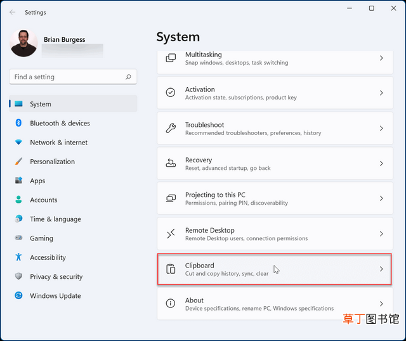Image resolution: width=406 pixels, height=341 pixels.
Task: Open Remote Desktop via its chevron
Action: click(x=381, y=234)
